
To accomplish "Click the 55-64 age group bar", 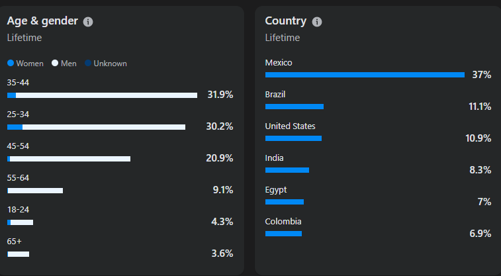I will (35, 191).
